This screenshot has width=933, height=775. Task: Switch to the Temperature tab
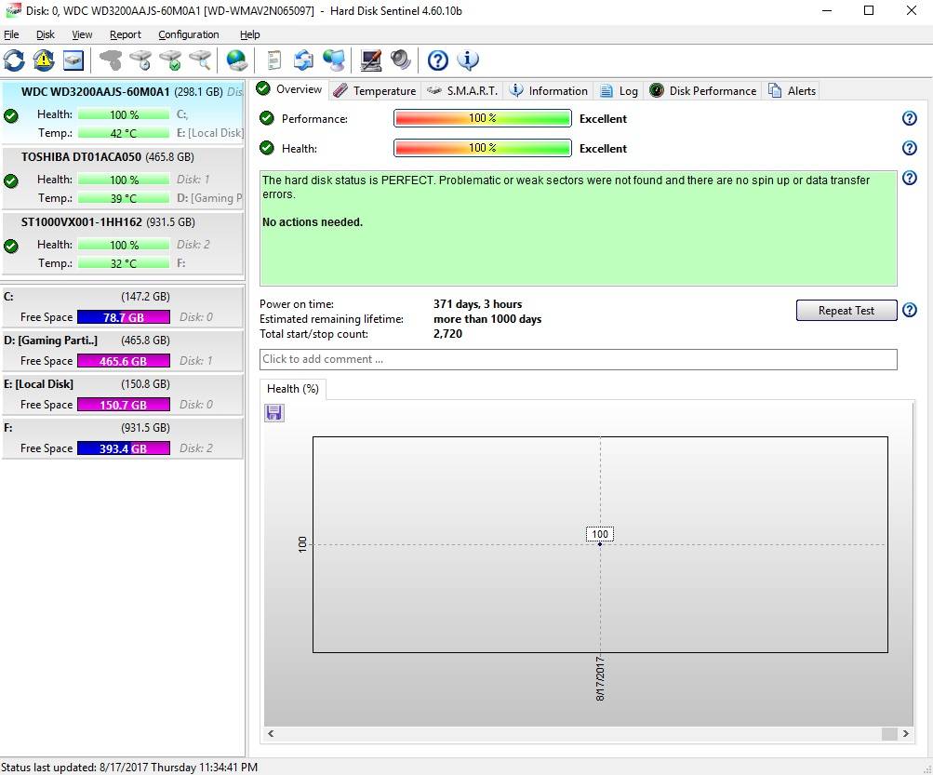375,90
